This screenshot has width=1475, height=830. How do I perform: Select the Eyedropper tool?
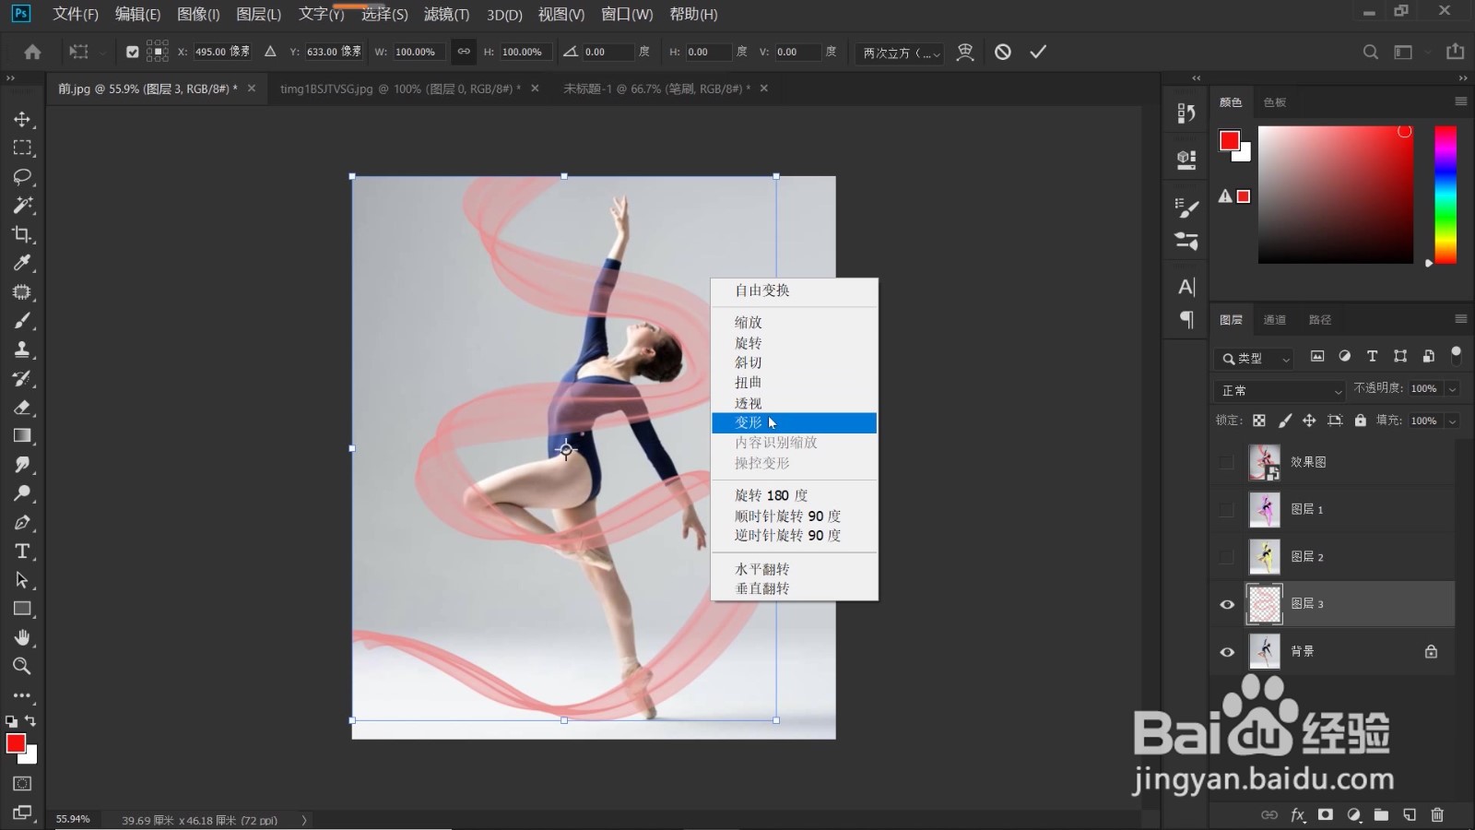point(22,263)
